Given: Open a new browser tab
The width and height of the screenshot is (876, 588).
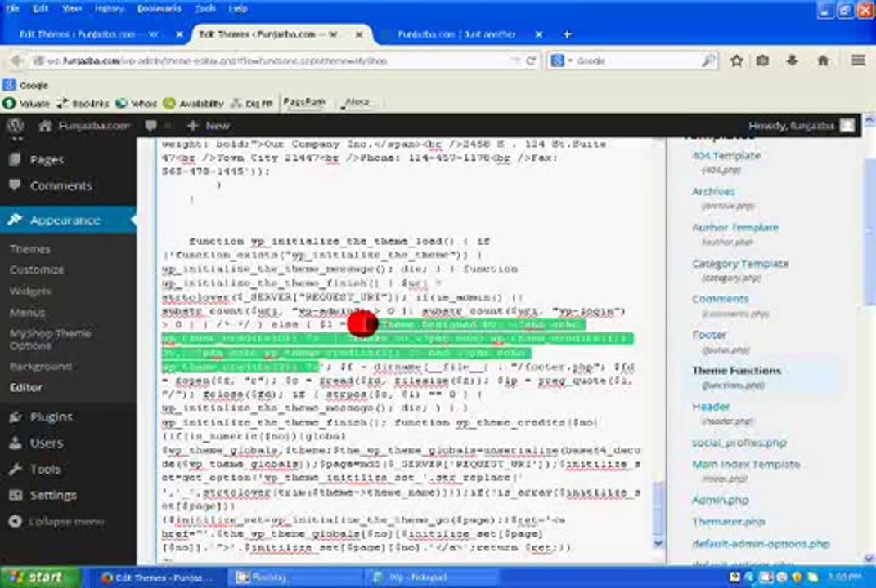Looking at the screenshot, I should [567, 34].
